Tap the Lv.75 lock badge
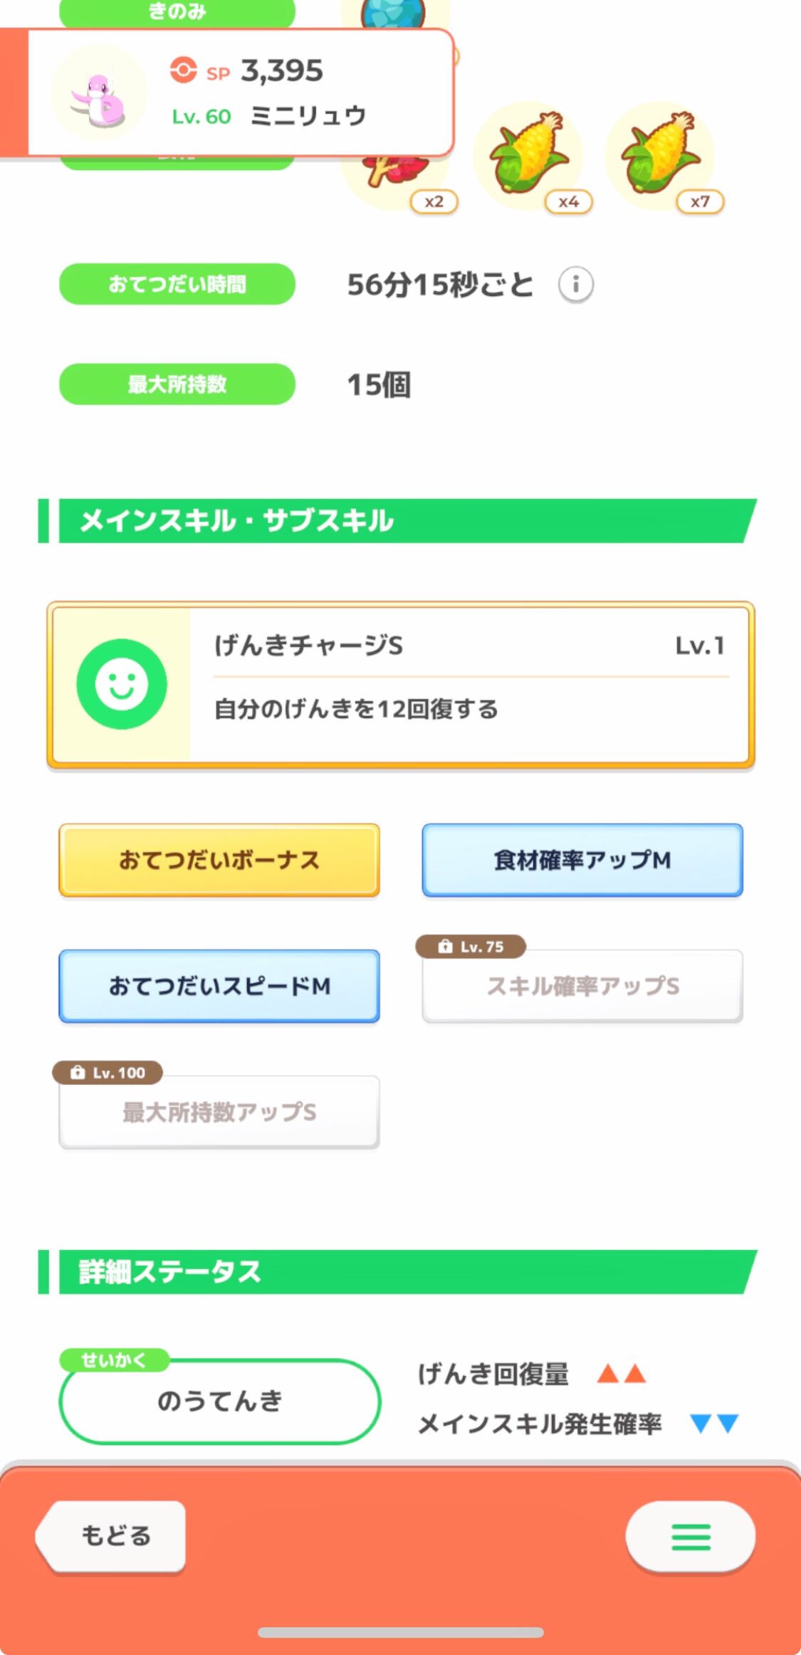This screenshot has height=1655, width=801. click(471, 947)
